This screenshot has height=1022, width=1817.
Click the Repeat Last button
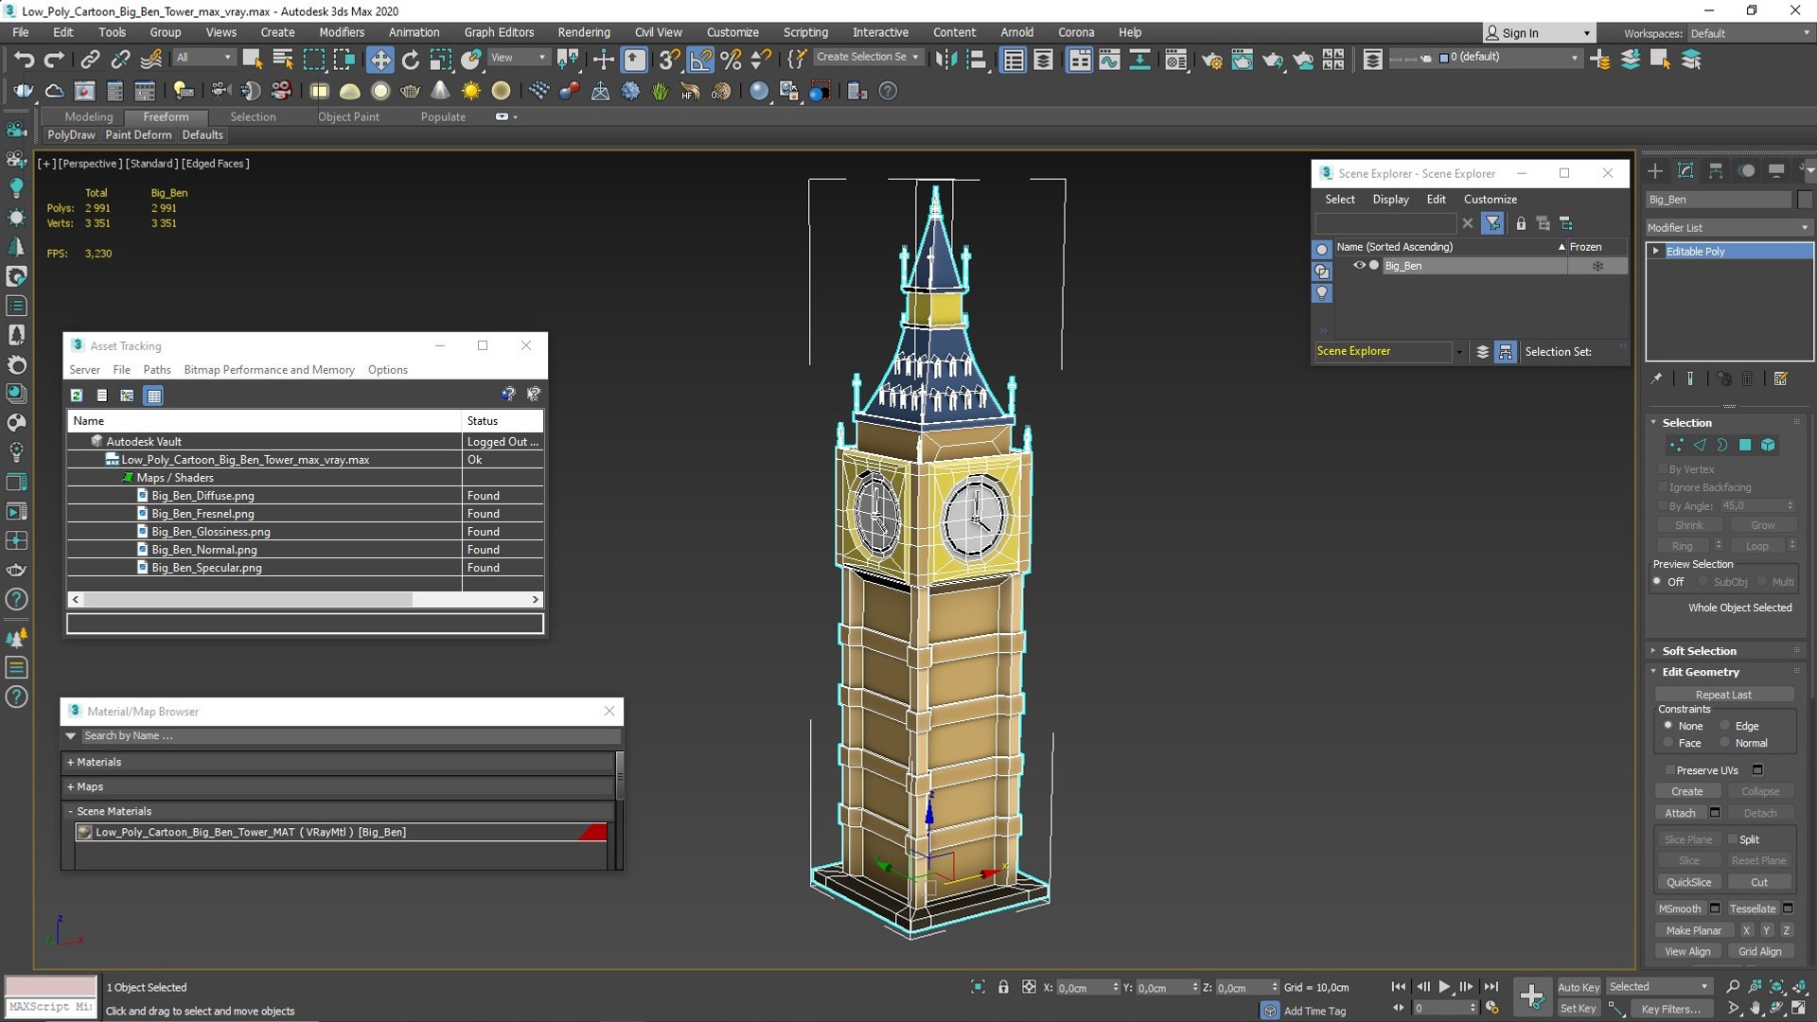pyautogui.click(x=1723, y=695)
